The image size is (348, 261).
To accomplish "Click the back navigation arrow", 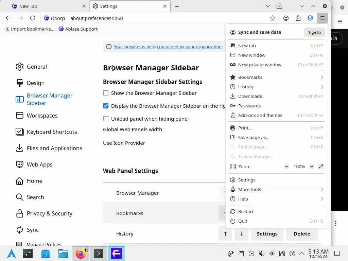I will 8,18.
